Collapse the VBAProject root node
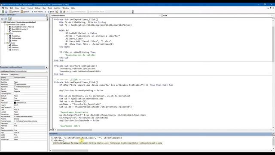 [2, 22]
